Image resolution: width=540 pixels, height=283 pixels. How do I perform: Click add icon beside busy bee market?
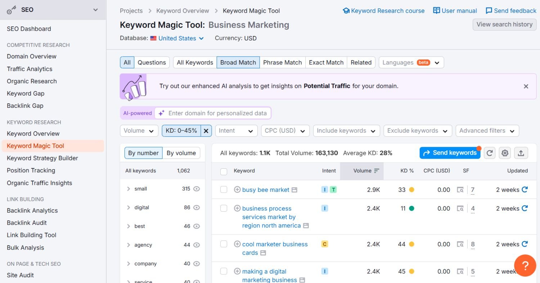tap(237, 190)
